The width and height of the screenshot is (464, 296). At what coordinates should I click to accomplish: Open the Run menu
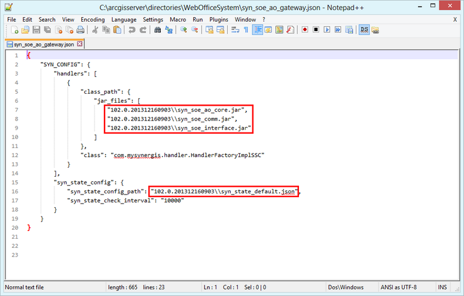coord(198,20)
